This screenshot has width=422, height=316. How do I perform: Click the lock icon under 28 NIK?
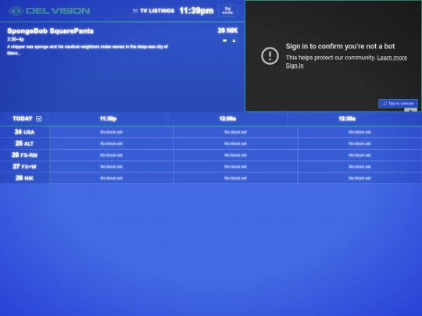234,41
